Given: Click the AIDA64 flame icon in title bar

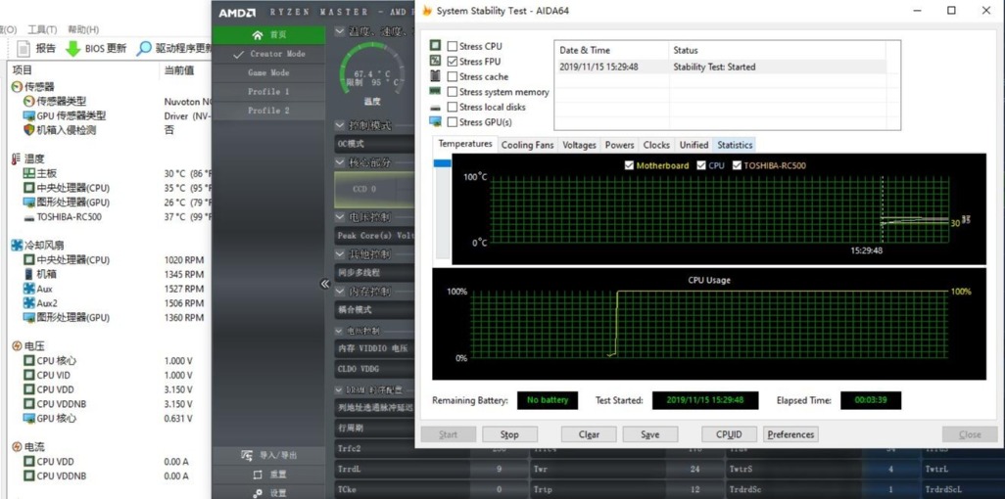Looking at the screenshot, I should tap(427, 10).
